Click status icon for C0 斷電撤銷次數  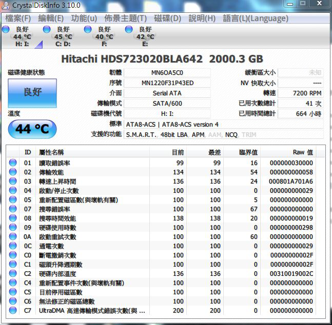(x=13, y=255)
